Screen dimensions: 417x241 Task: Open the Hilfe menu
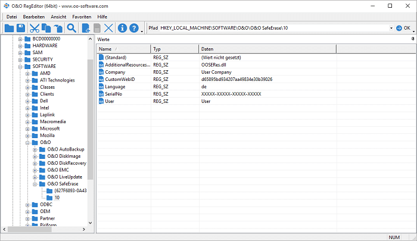point(102,17)
